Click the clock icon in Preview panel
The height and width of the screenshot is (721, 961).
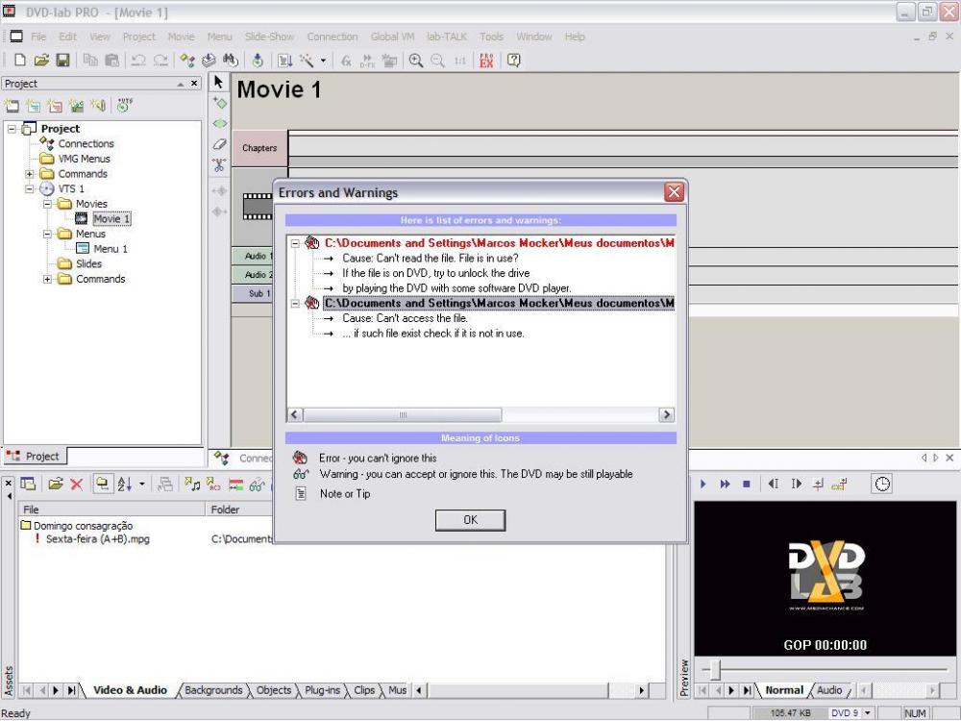coord(881,485)
